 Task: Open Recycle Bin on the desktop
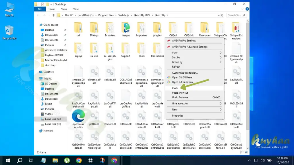9,33
